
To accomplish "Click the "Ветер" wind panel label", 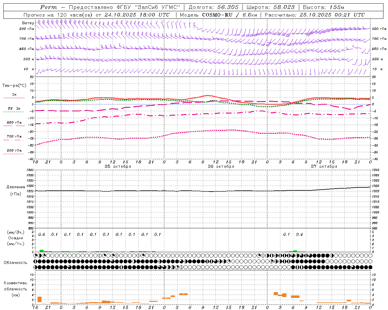I will [28, 23].
